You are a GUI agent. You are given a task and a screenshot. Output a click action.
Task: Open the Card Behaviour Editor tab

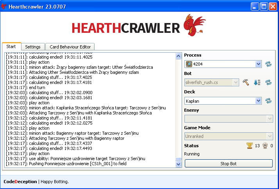coord(70,47)
